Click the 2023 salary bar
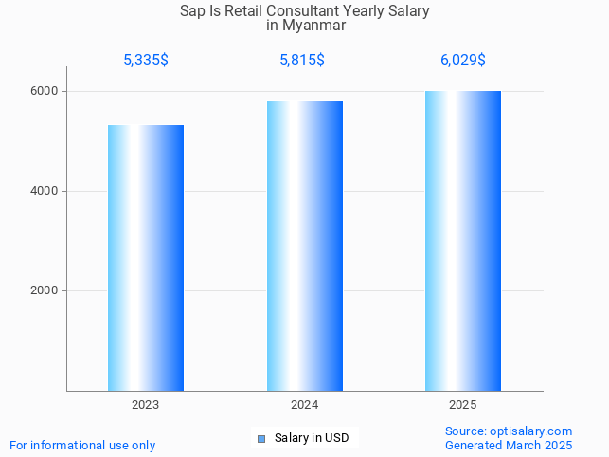609x457 pixels. pyautogui.click(x=146, y=258)
